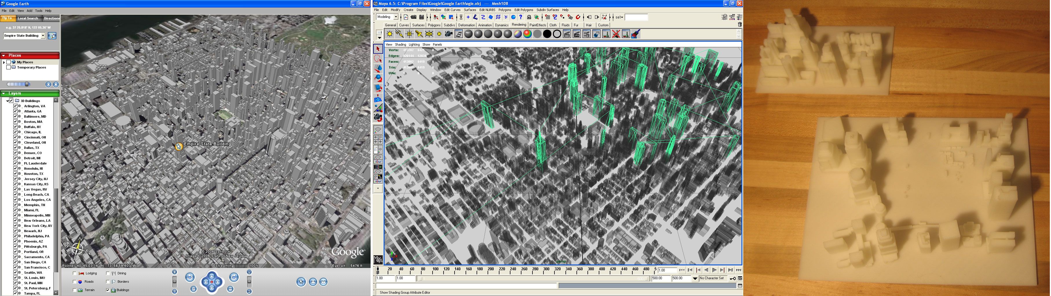1051x296 pixels.
Task: Toggle the My Places checkbox
Action: tap(9, 62)
